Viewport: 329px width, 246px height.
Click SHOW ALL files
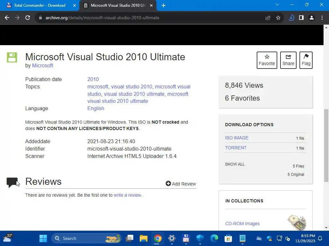pos(235,164)
